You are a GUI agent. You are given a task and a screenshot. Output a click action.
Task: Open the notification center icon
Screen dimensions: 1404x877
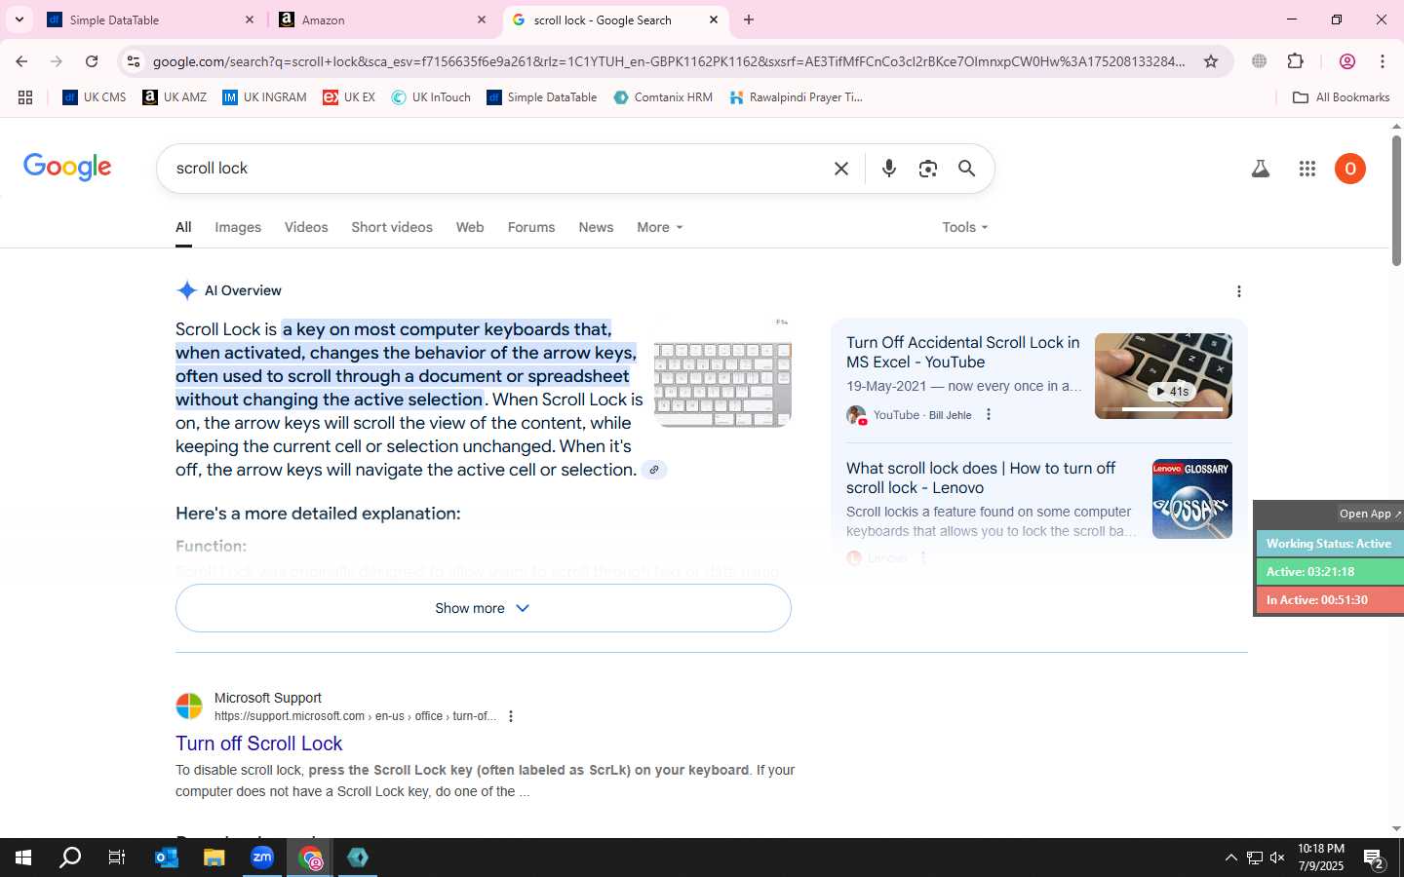(x=1374, y=858)
